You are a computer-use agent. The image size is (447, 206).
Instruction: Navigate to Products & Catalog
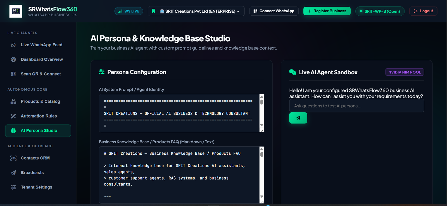click(38, 102)
